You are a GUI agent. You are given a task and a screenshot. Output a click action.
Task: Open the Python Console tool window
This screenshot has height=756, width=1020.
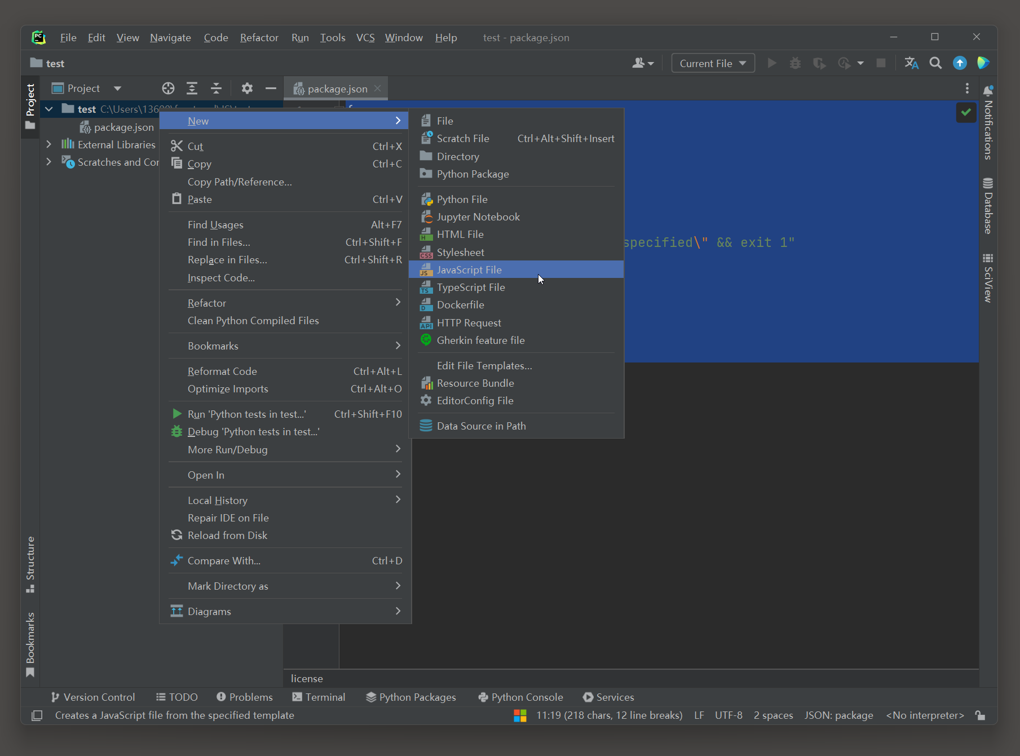click(520, 697)
